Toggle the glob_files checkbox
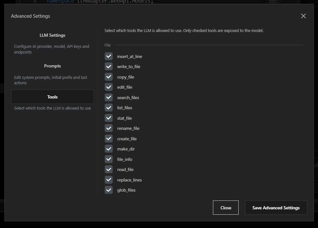 click(x=109, y=190)
